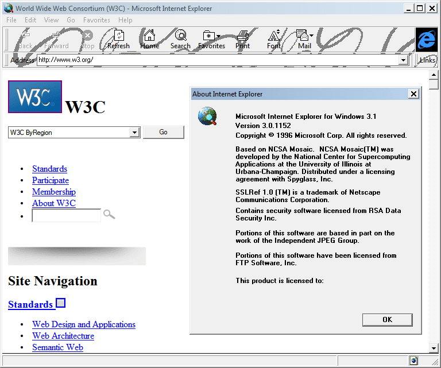Open the Standards link in top list

(49, 169)
